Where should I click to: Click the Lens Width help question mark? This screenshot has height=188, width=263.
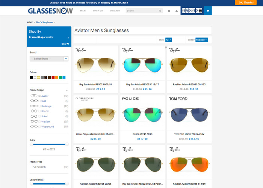[x=44, y=180]
